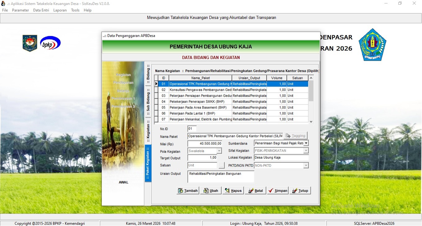Screen dimensions: 422x226
Task: Click the Denpasar city emblem
Action: click(x=372, y=45)
